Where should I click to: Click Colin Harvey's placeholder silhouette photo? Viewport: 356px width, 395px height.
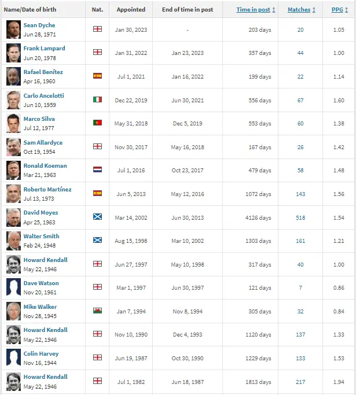point(13,357)
